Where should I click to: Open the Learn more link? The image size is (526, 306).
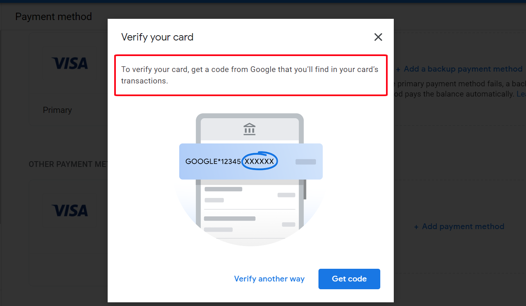(521, 94)
